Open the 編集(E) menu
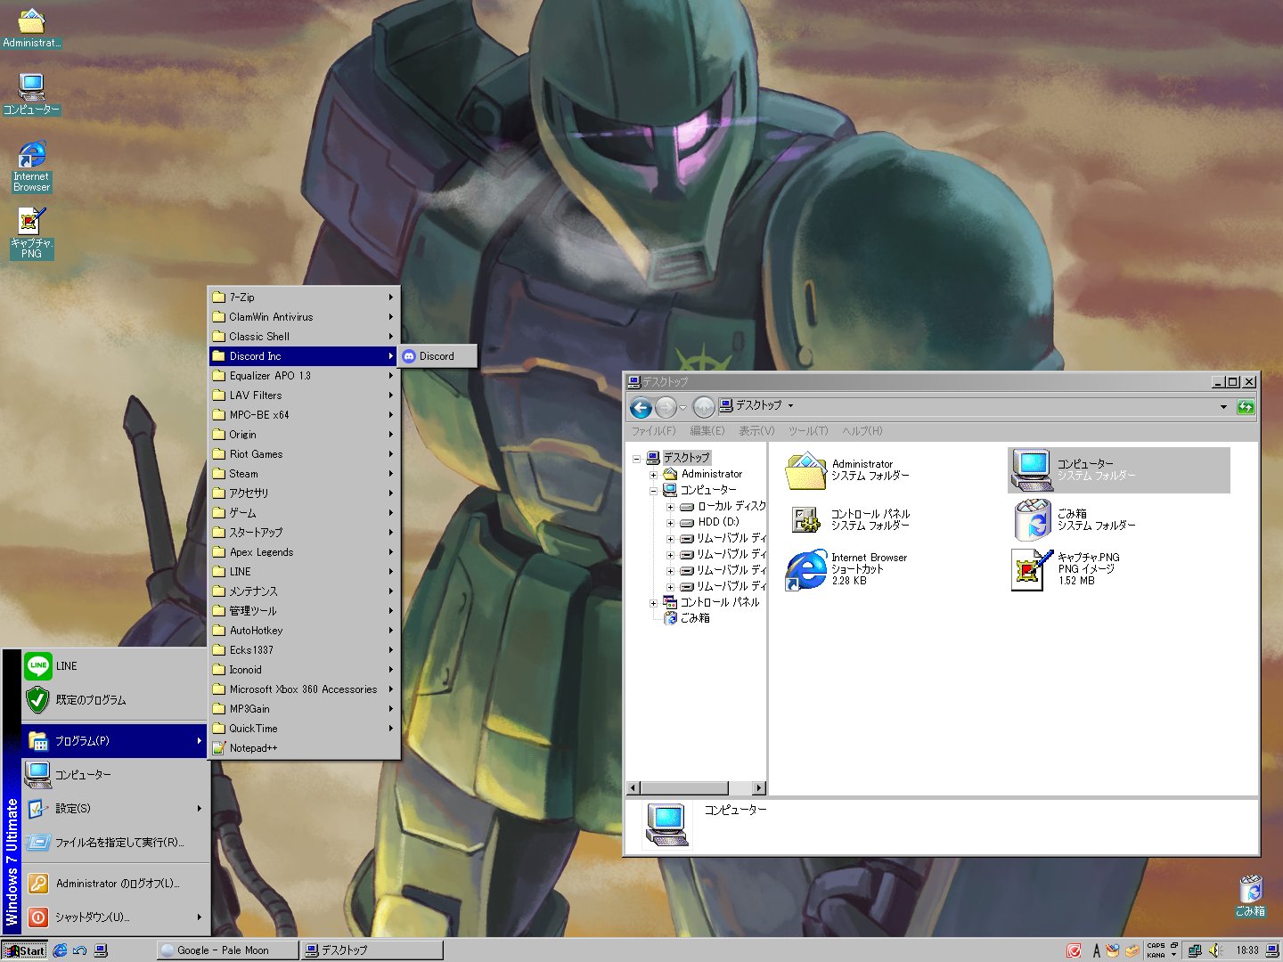The image size is (1283, 962). (707, 431)
